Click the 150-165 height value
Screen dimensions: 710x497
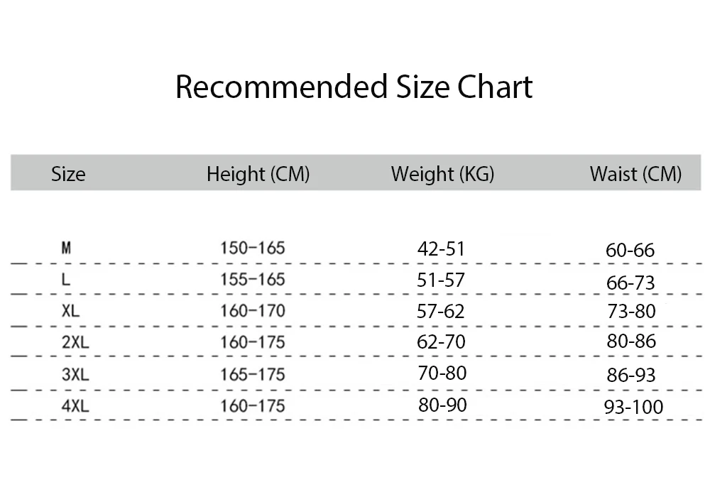coord(252,248)
